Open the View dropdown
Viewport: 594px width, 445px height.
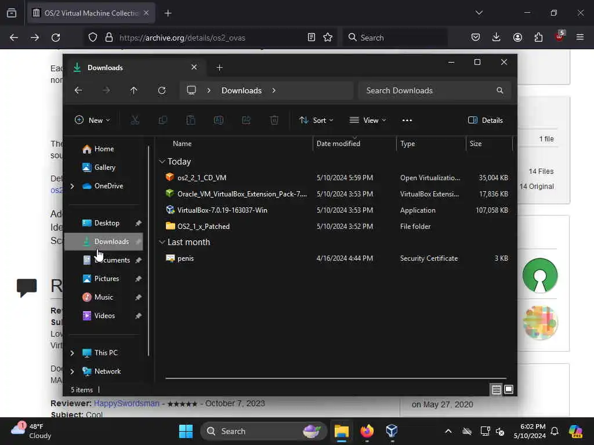pos(367,121)
